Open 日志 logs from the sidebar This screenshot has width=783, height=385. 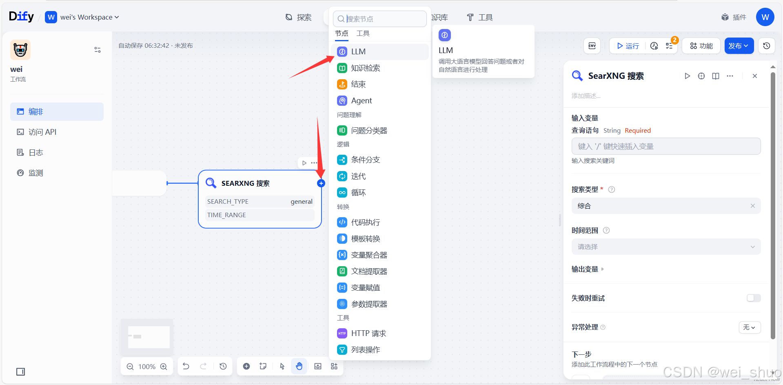click(x=35, y=152)
